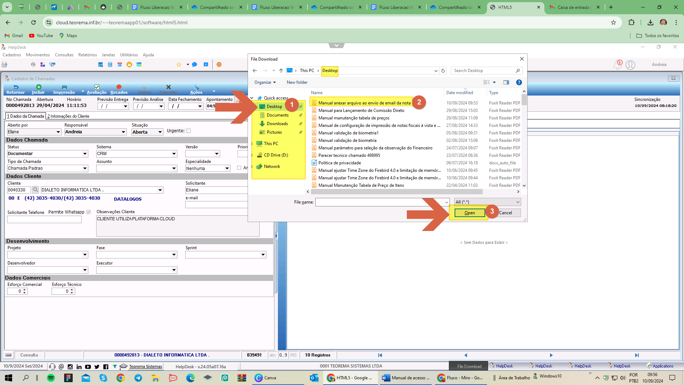Open Spotify from the taskbar
The height and width of the screenshot is (385, 684).
51,378
